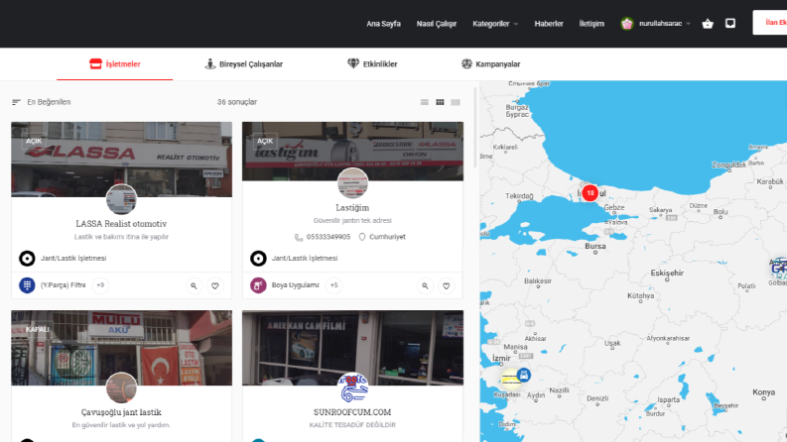
Task: Click the Eskişehir label on the map
Action: (667, 274)
